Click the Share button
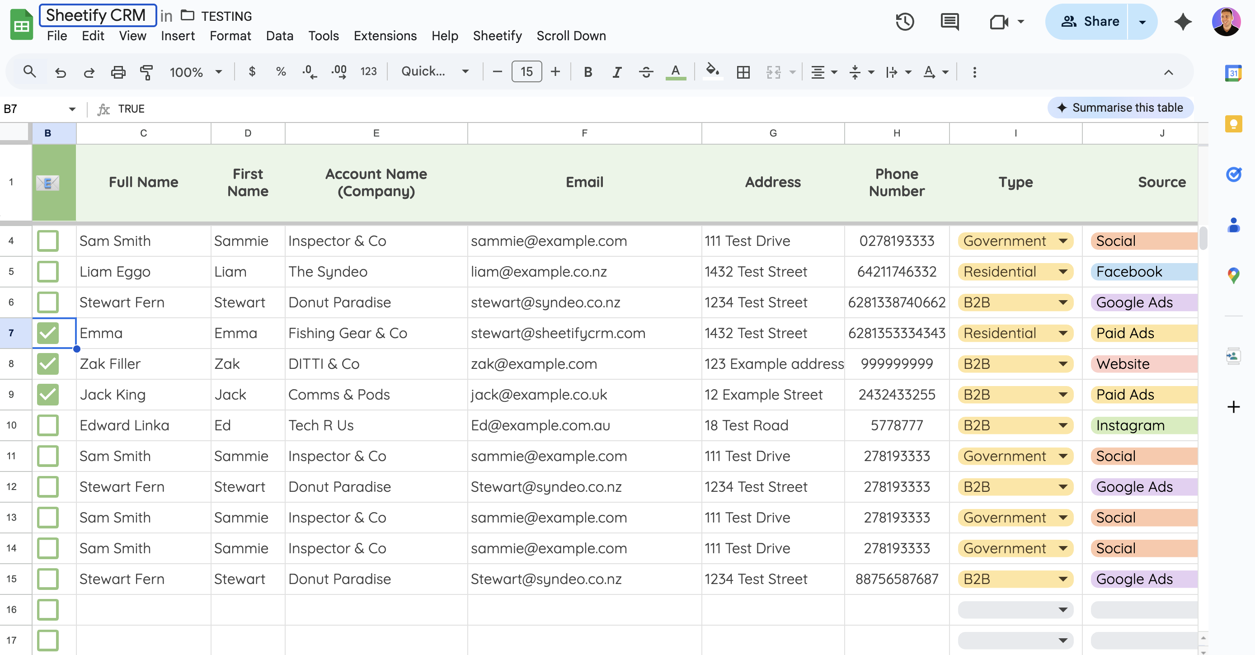Screen dimensions: 1255x655 click(x=1090, y=21)
